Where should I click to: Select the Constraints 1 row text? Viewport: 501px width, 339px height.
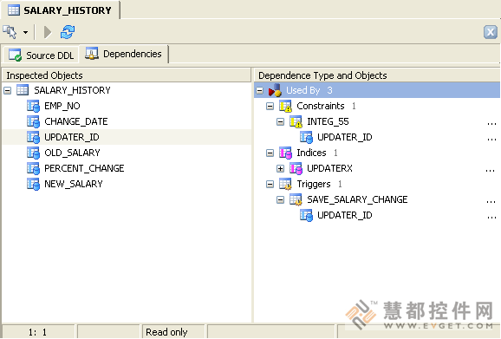326,106
